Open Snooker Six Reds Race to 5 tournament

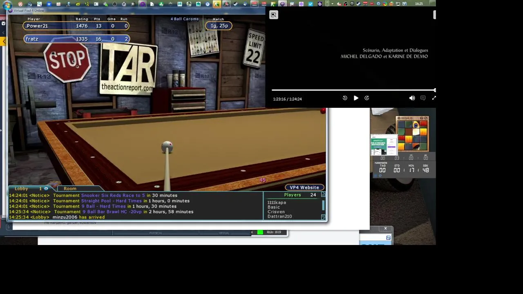tap(113, 196)
